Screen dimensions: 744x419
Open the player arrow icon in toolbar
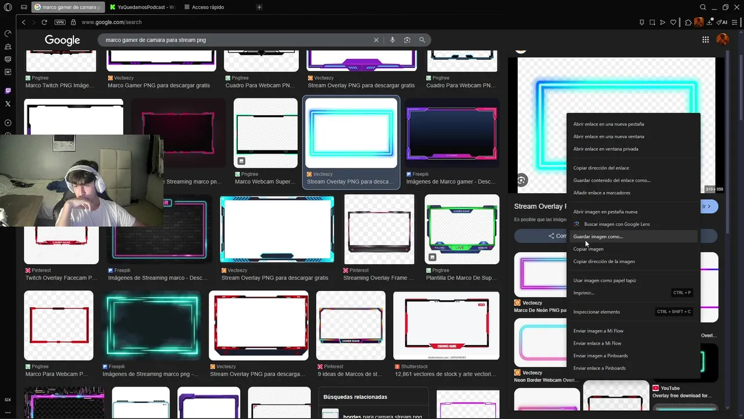click(663, 22)
